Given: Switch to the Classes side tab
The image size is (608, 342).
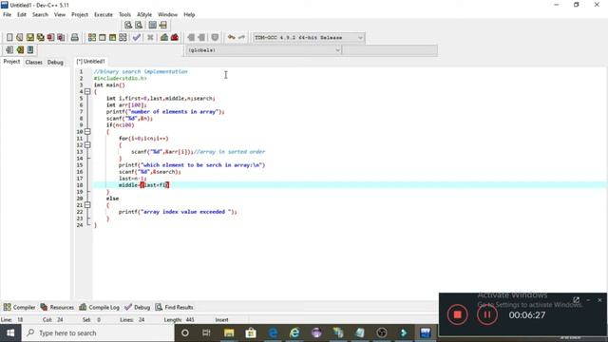Looking at the screenshot, I should click(34, 62).
